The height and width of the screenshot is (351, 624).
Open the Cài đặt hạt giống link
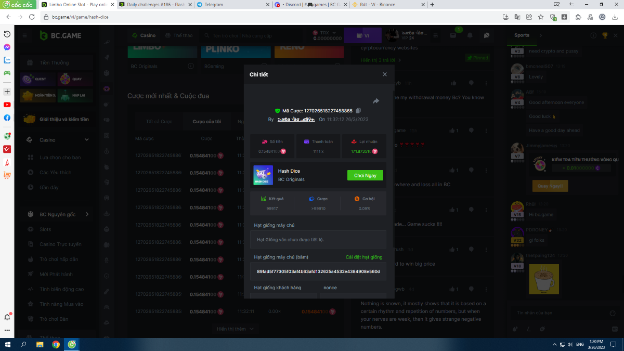pos(364,257)
